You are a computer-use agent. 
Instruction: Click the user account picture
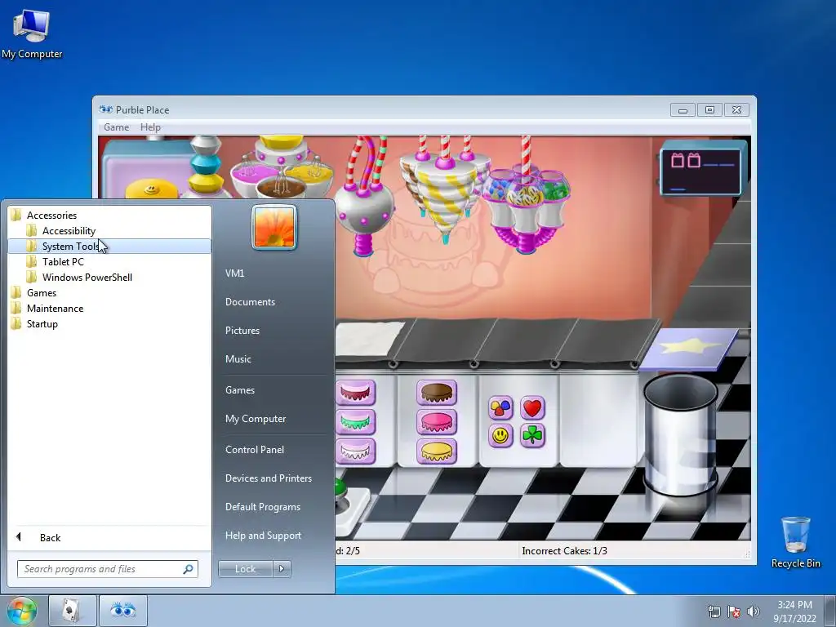[x=274, y=227]
